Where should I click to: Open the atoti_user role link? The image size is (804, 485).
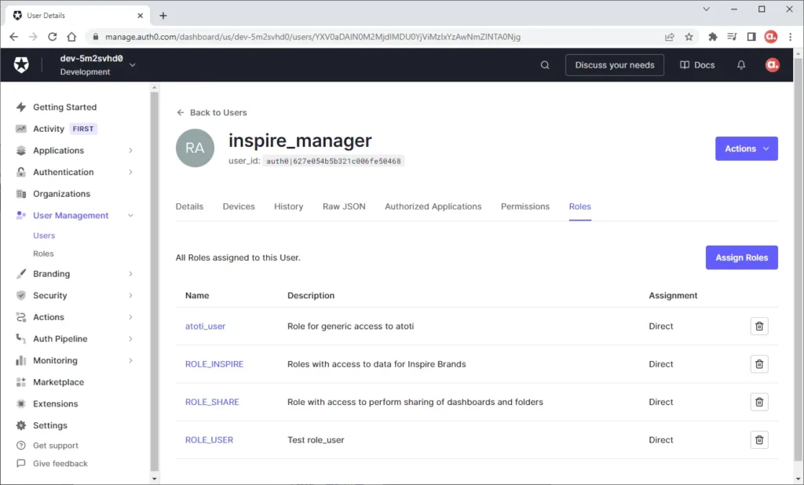(x=205, y=326)
